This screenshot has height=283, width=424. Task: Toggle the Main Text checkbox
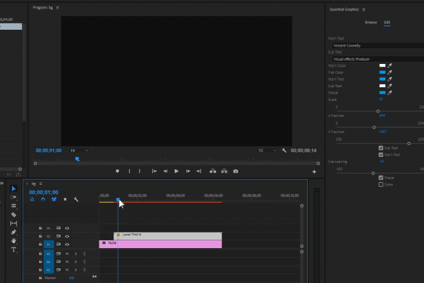(381, 154)
